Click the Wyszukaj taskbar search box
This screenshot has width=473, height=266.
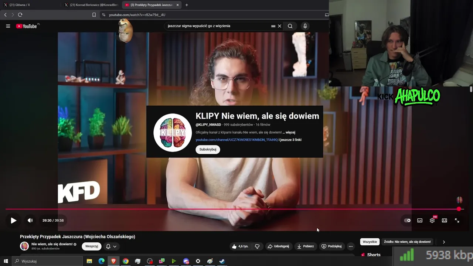coord(47,261)
